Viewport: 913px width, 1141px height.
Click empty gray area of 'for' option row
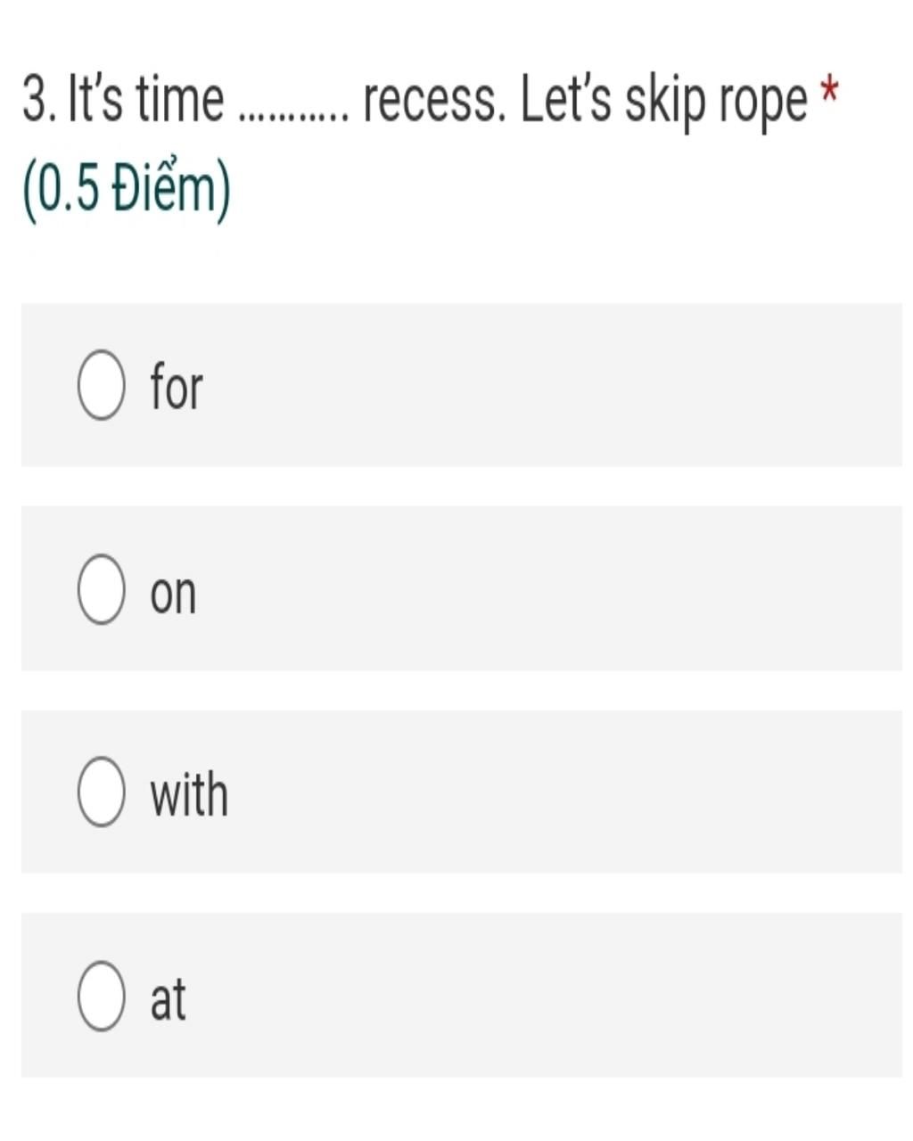553,385
